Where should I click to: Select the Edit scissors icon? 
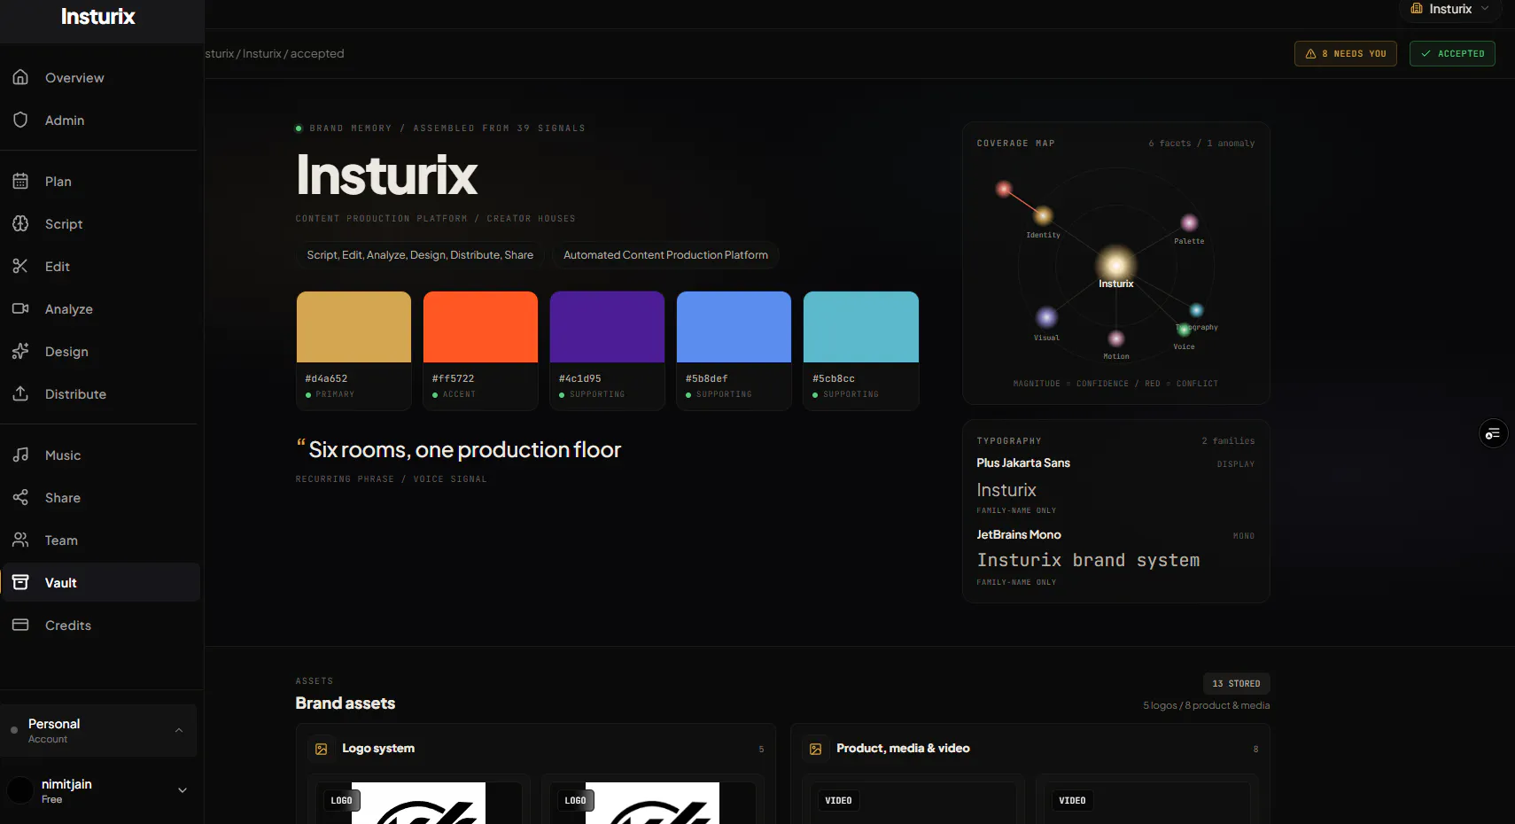point(20,266)
